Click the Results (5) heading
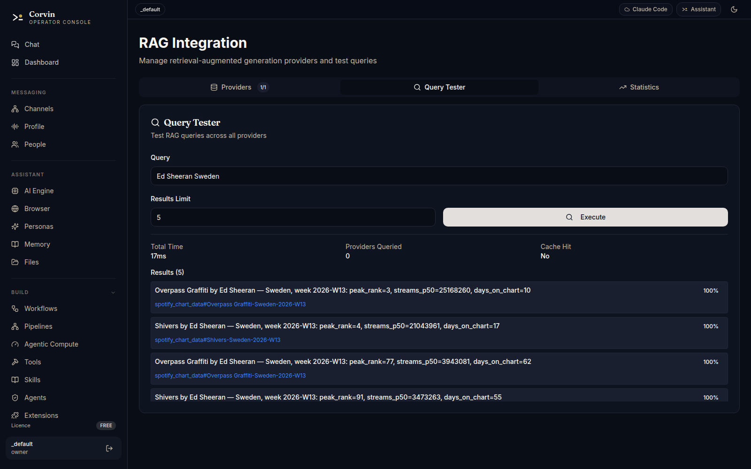The image size is (751, 469). pyautogui.click(x=168, y=272)
